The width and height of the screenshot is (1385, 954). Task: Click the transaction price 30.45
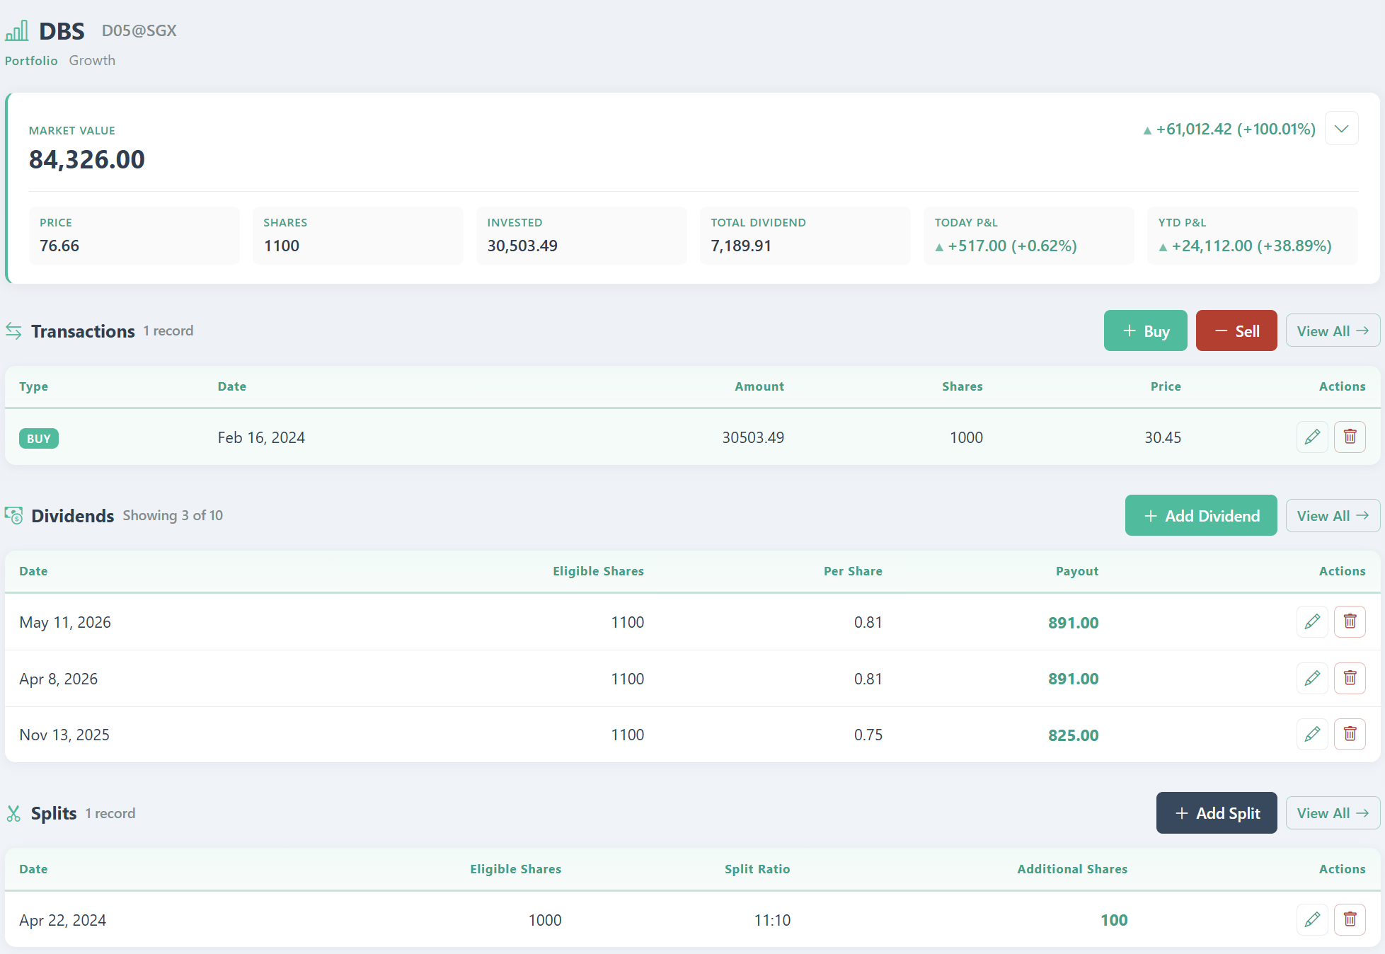click(x=1163, y=437)
